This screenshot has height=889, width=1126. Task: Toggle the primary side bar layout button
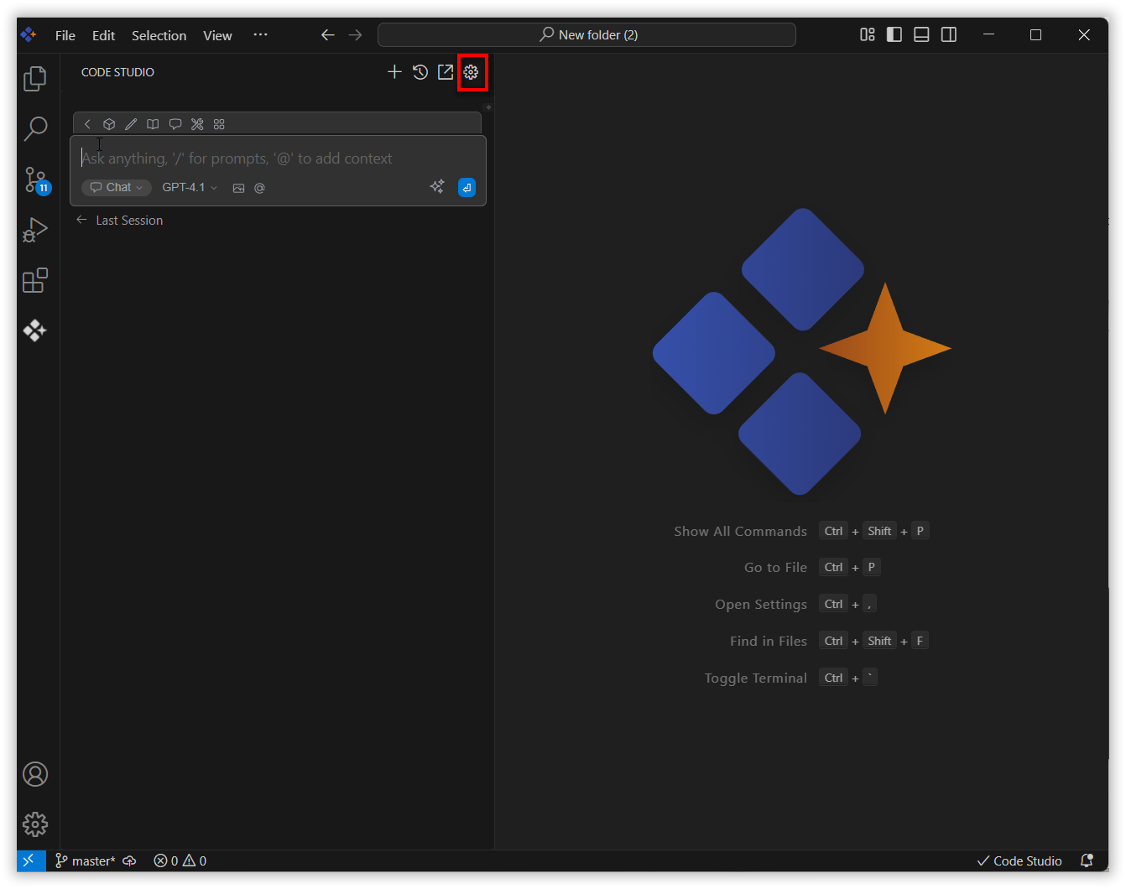894,34
